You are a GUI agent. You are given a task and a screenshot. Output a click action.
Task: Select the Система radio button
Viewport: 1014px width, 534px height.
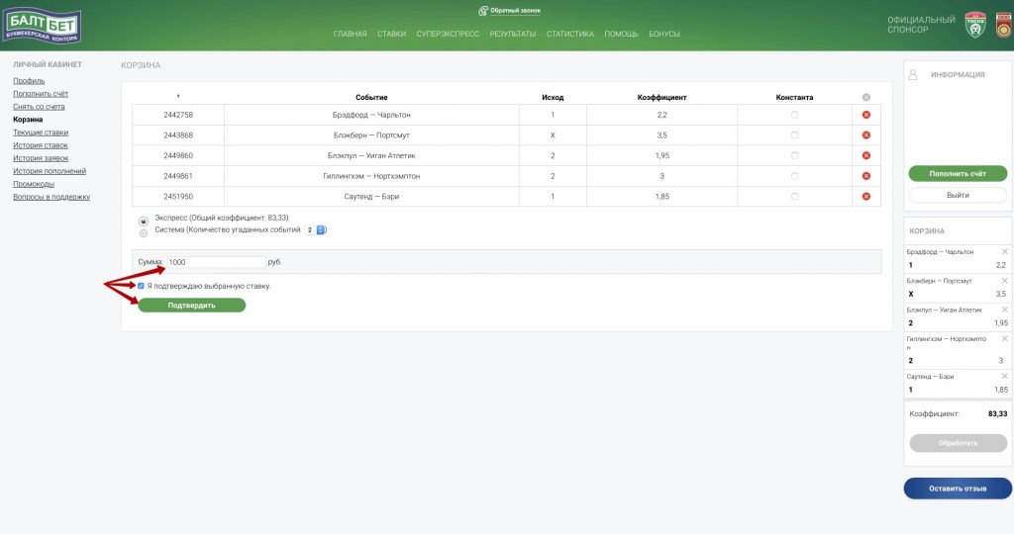(x=144, y=233)
